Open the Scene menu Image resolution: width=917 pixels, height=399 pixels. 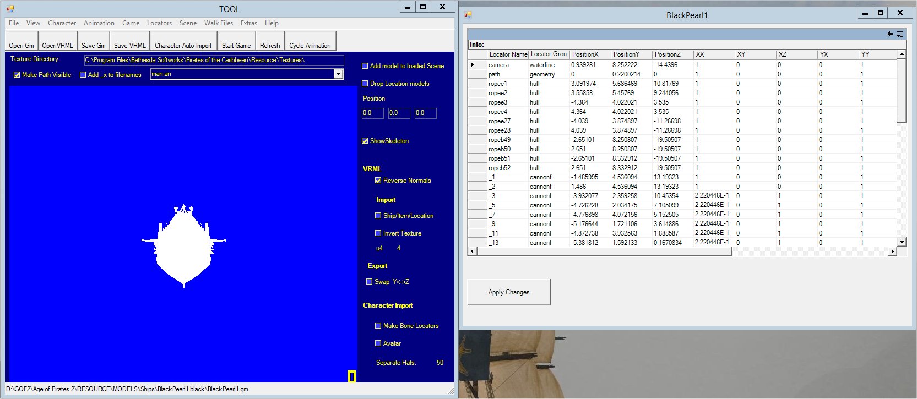[x=188, y=23]
